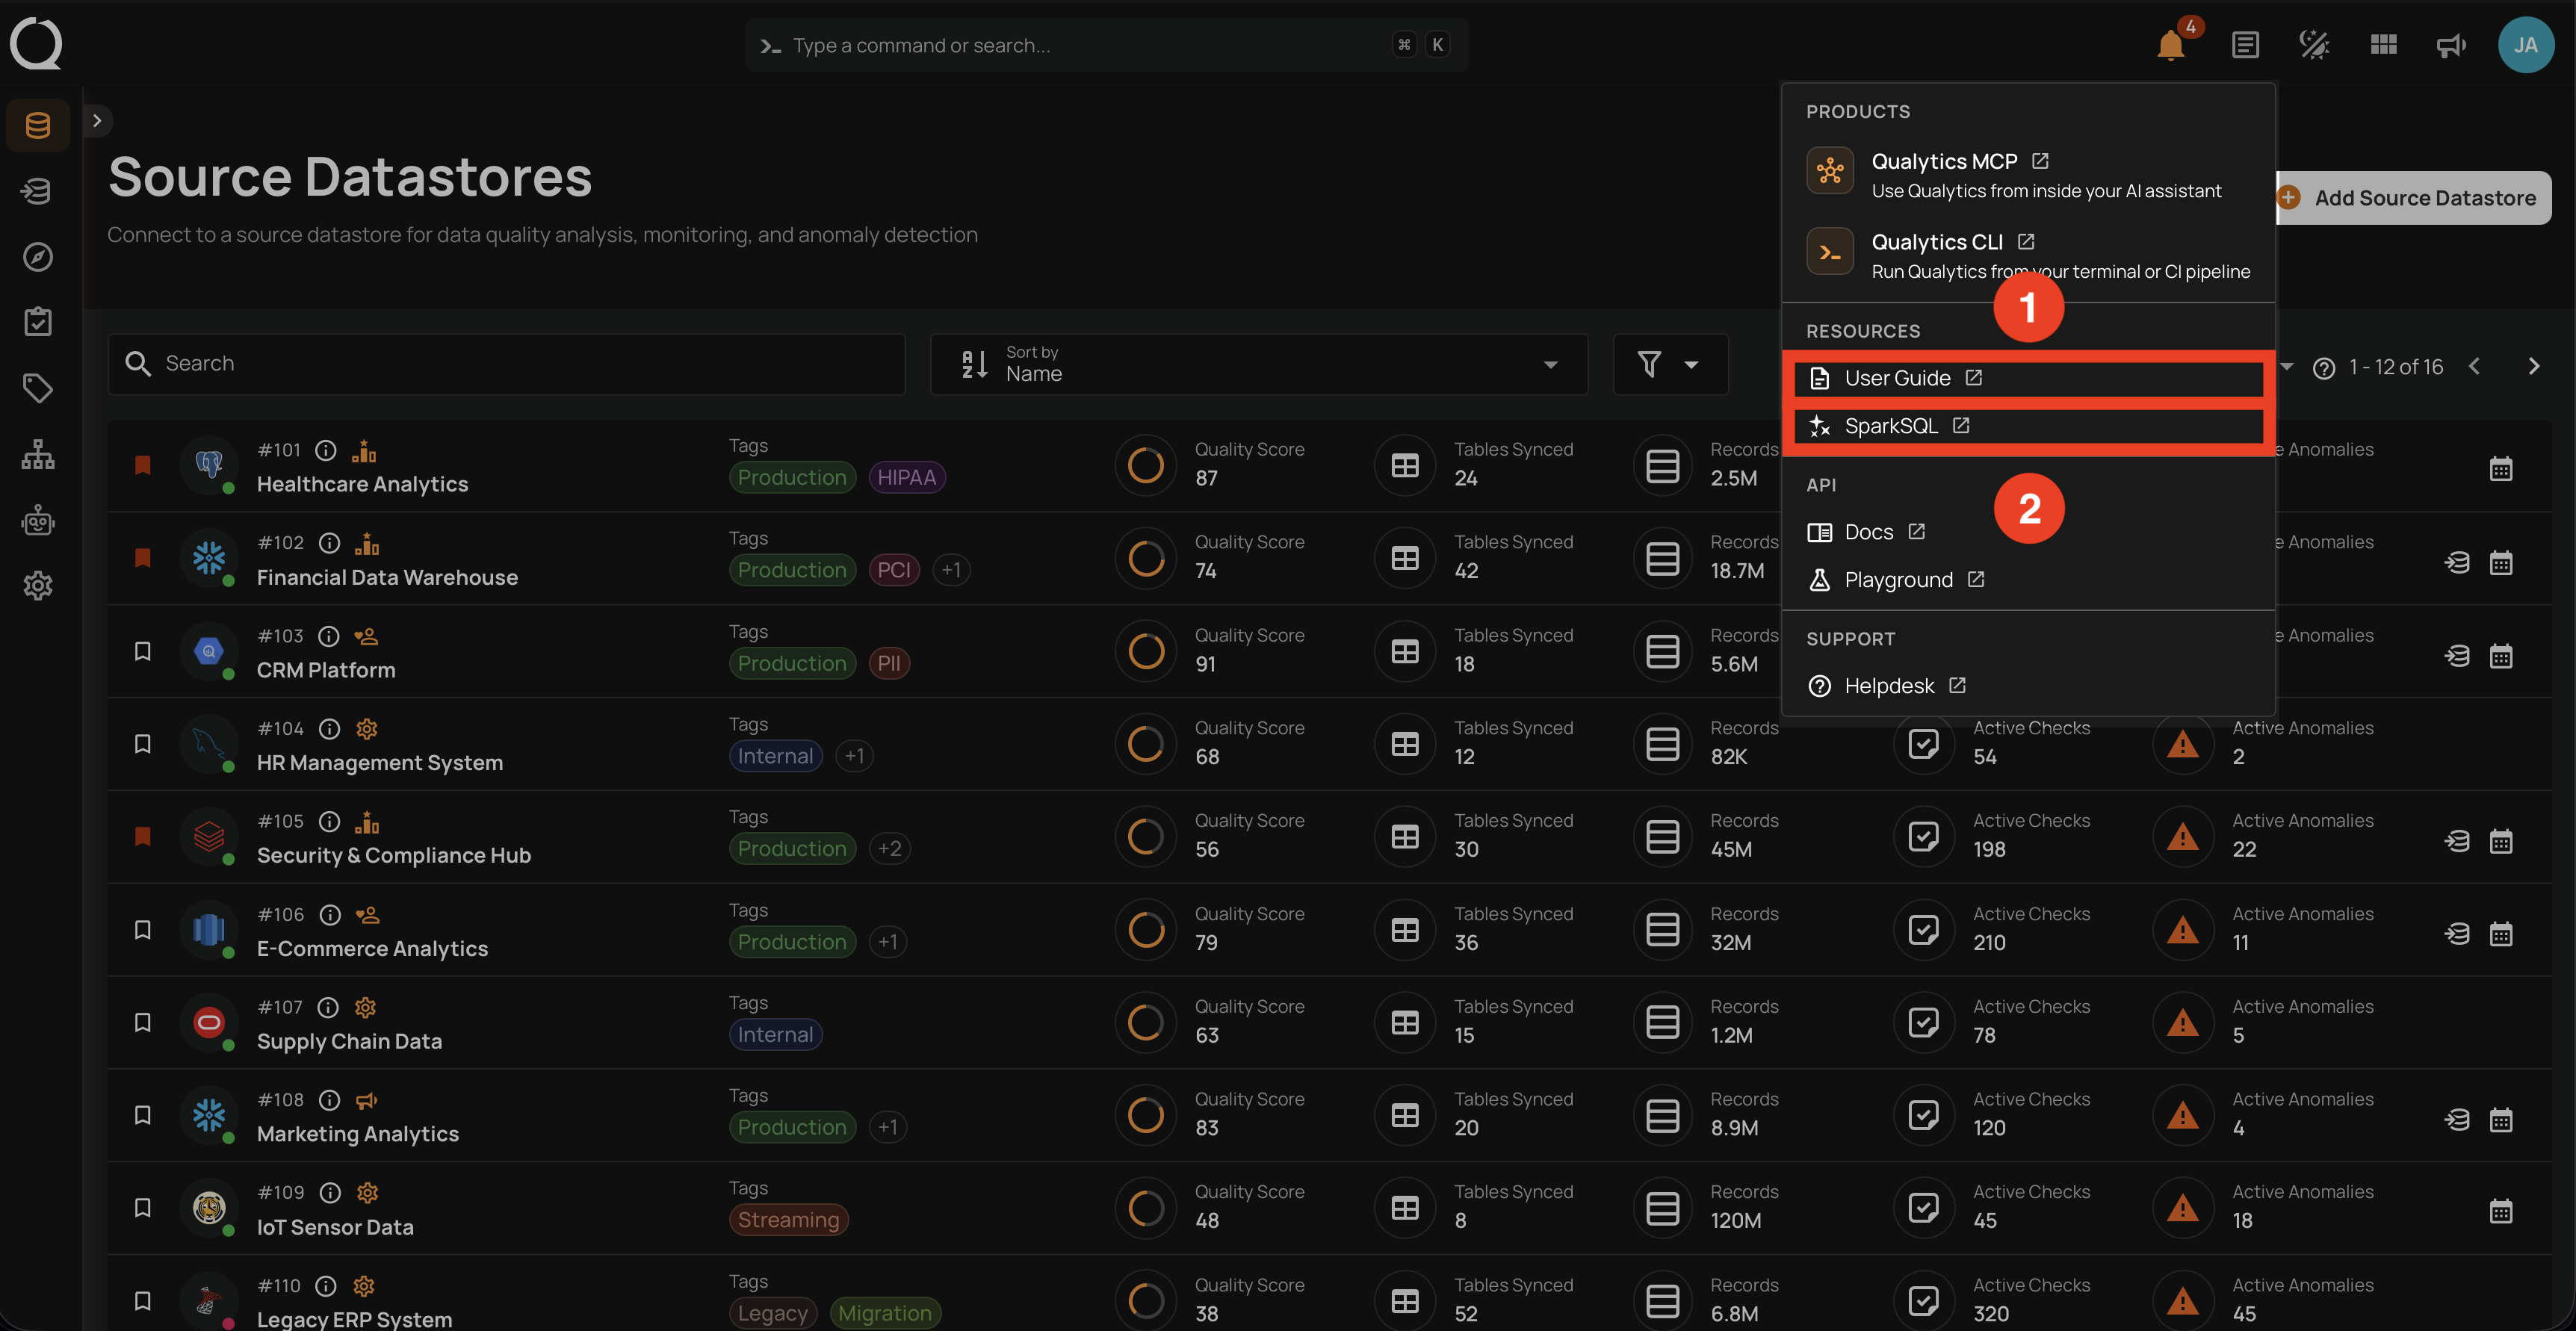Go to the previous page of datastores

point(2474,367)
